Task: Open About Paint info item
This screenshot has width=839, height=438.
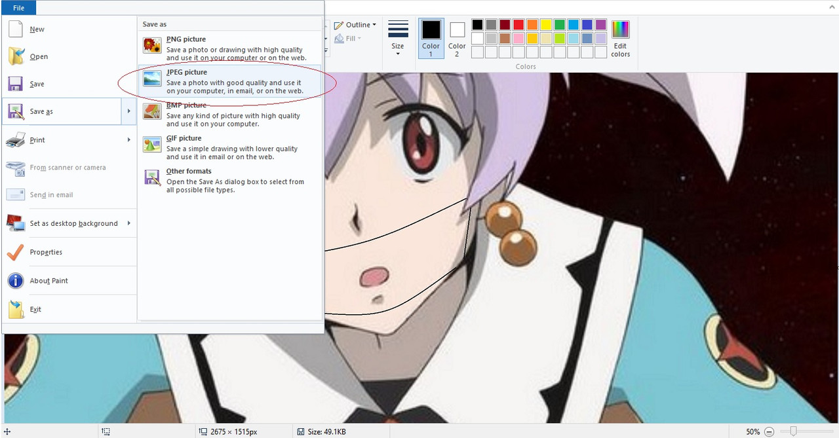Action: click(69, 281)
